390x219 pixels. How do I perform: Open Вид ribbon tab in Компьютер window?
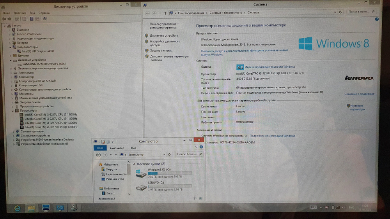[133, 148]
